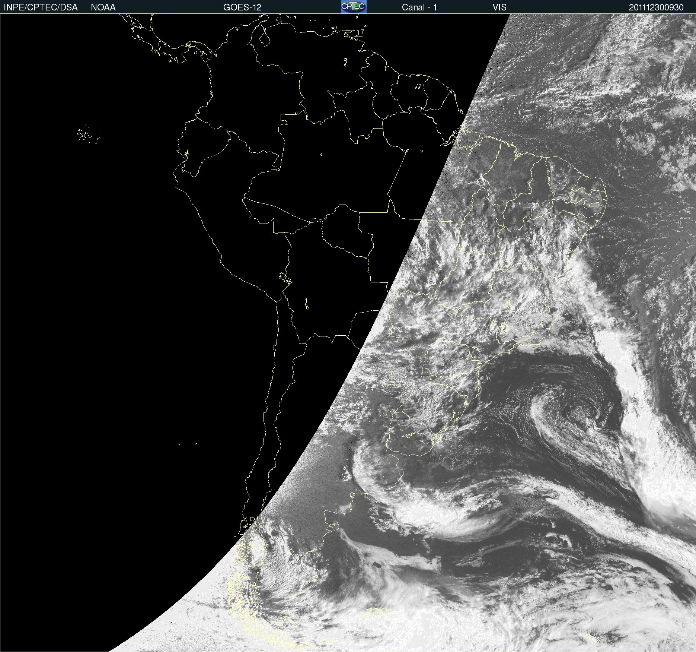
Task: Select the Canal - 1 label
Action: coord(419,7)
